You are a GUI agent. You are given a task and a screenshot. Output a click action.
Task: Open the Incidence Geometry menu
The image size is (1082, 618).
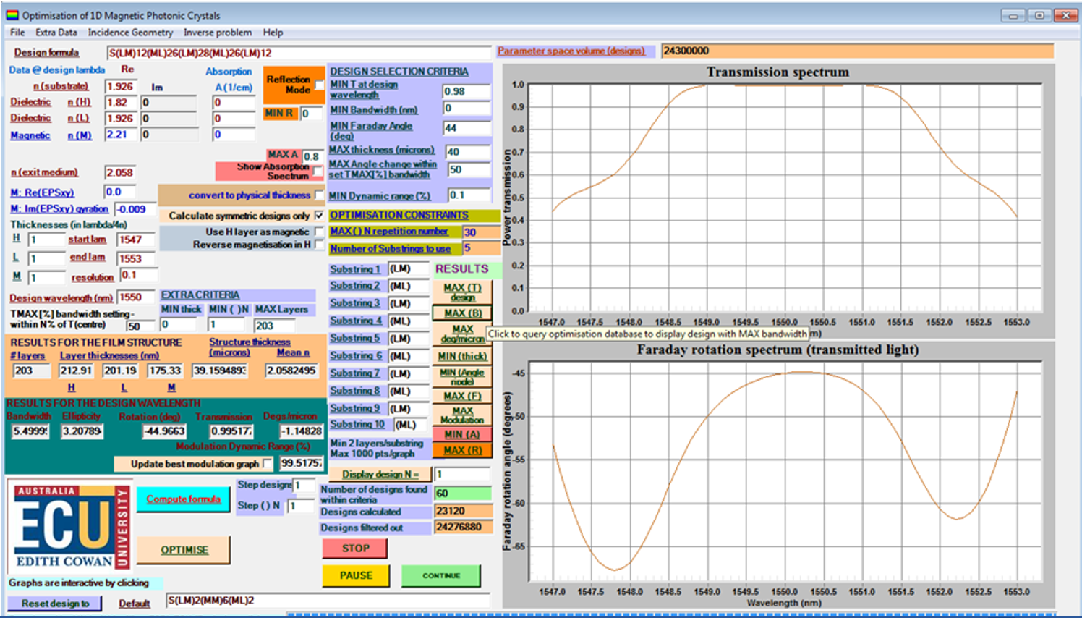tap(130, 33)
